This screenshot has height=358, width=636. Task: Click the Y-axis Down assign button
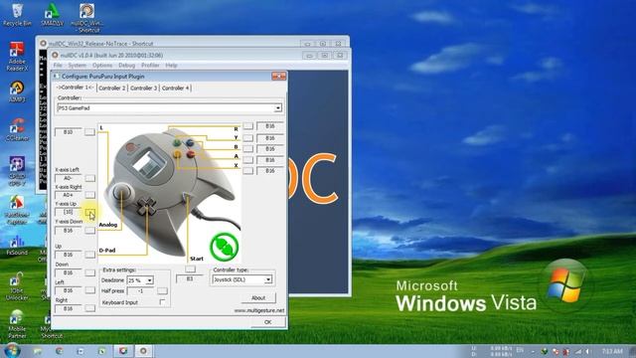(89, 231)
